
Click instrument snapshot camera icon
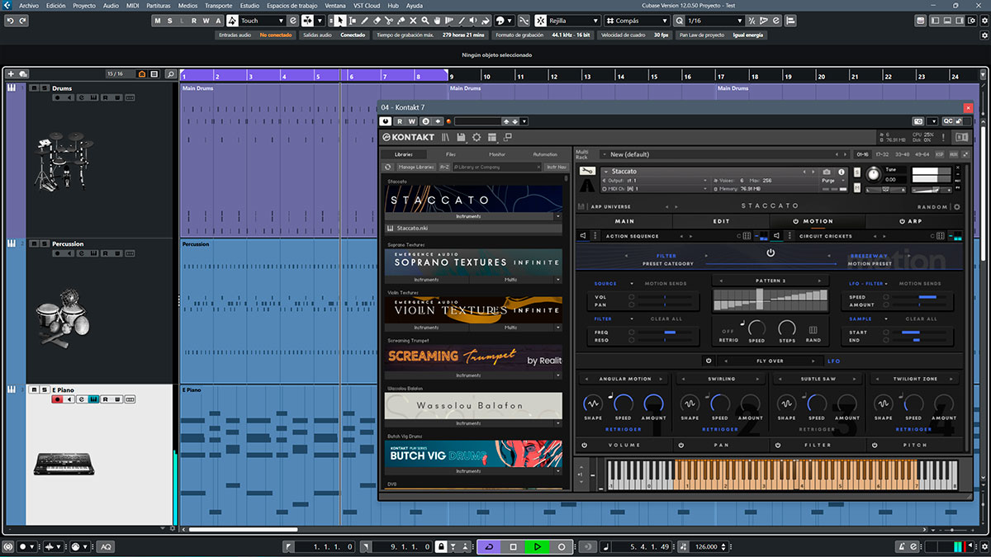(x=827, y=172)
